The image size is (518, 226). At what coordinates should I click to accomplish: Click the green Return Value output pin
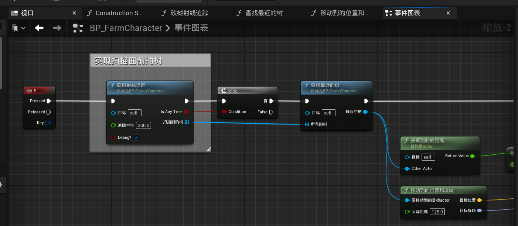[472, 156]
